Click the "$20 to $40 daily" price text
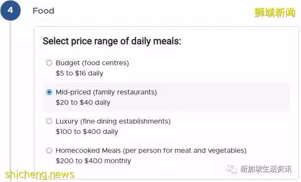301x182 pixels. [x=83, y=103]
